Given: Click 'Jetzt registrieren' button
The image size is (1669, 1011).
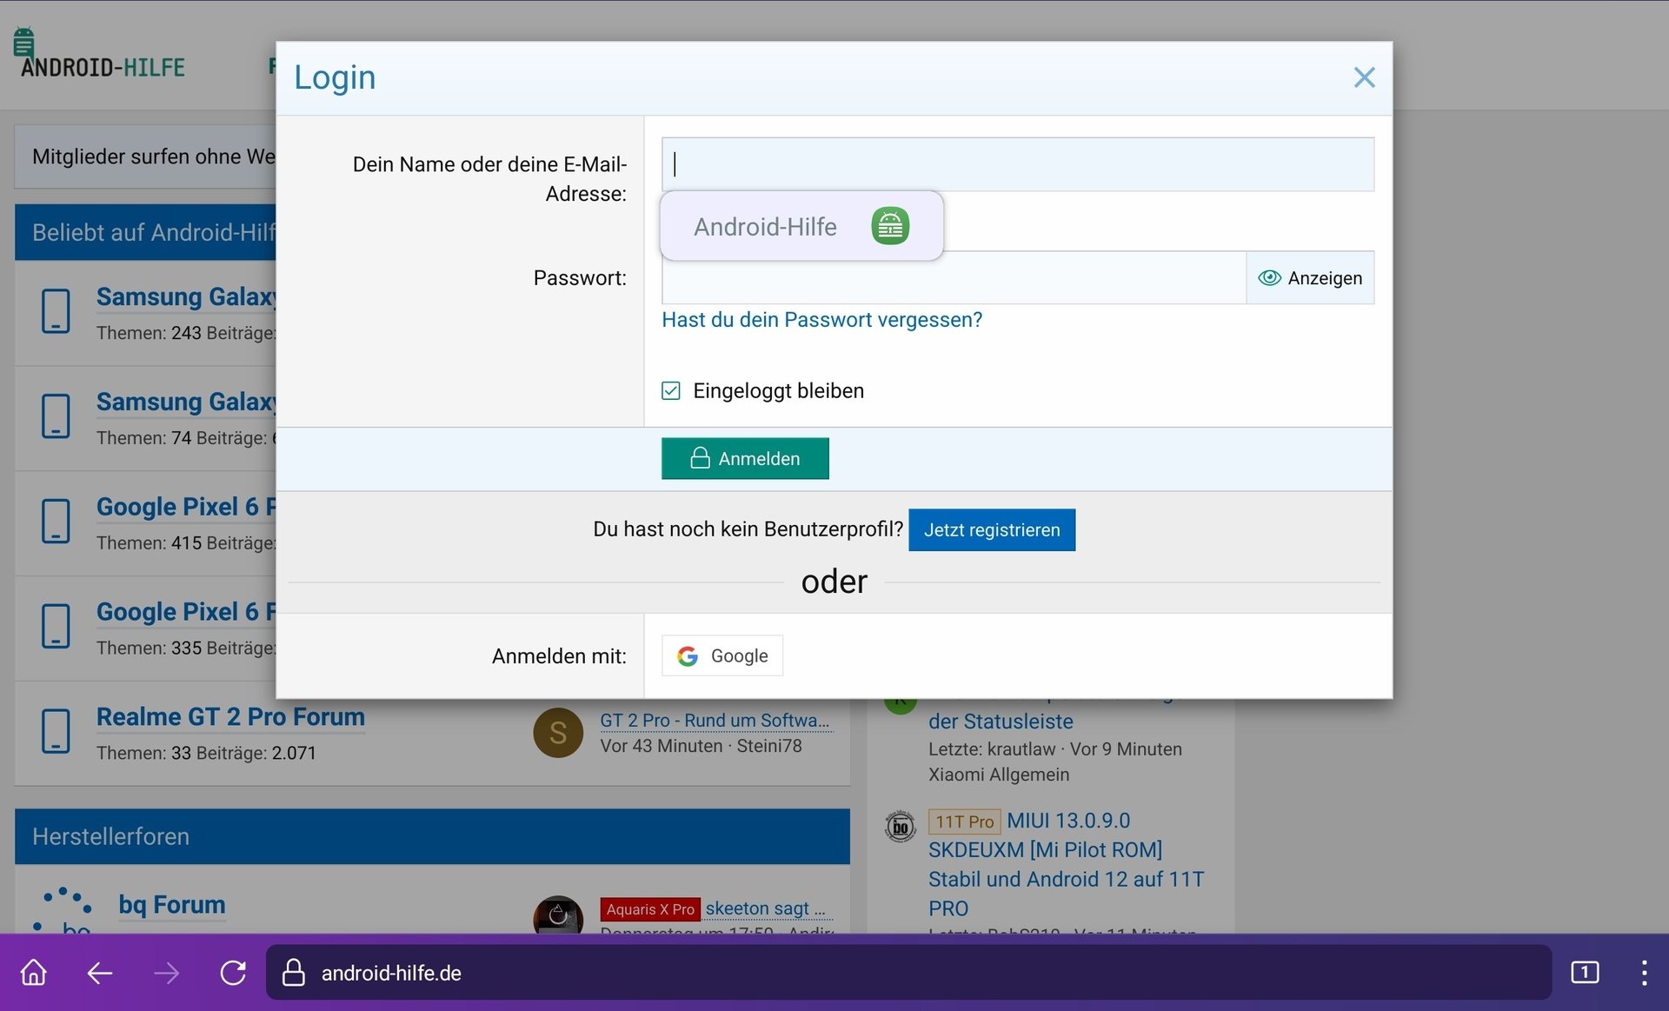Looking at the screenshot, I should [992, 529].
